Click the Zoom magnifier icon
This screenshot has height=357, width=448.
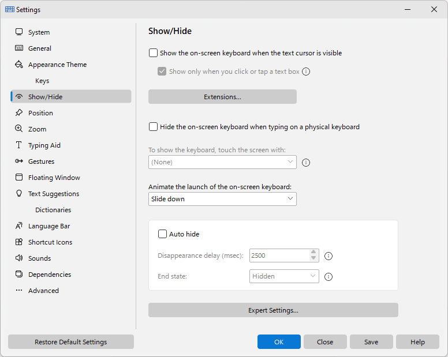tap(19, 129)
